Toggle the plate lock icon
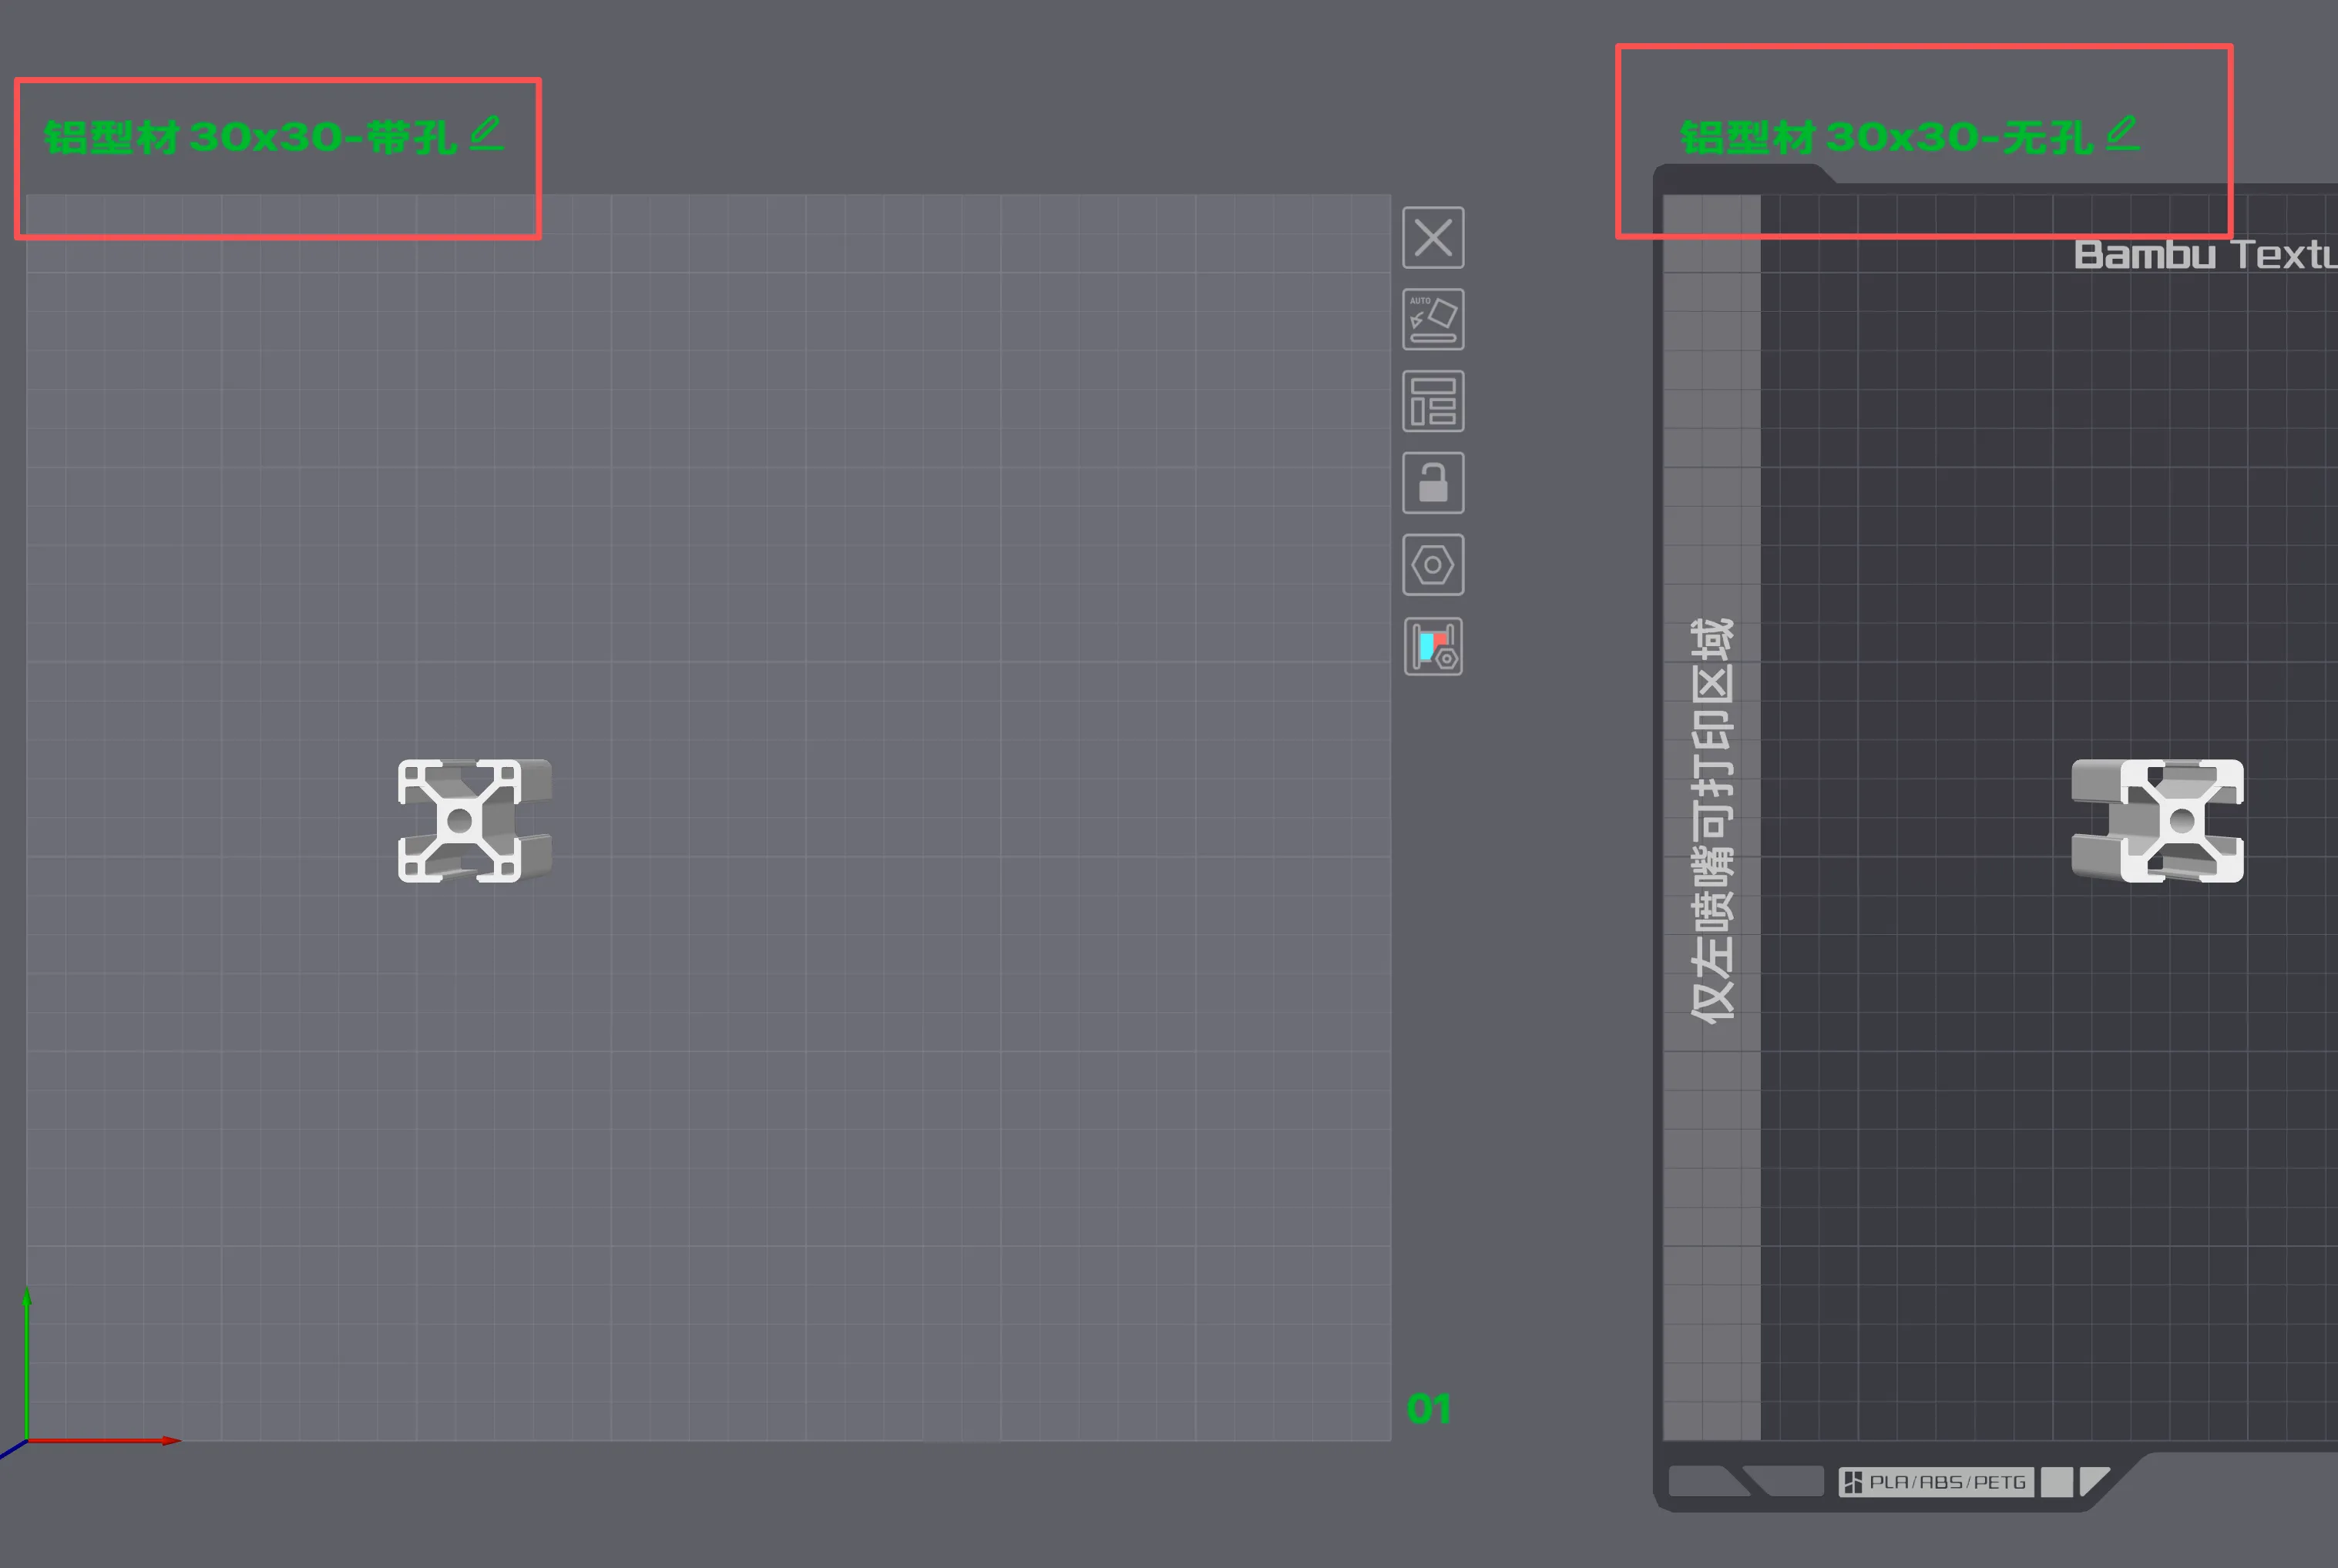This screenshot has height=1568, width=2338. [1433, 483]
